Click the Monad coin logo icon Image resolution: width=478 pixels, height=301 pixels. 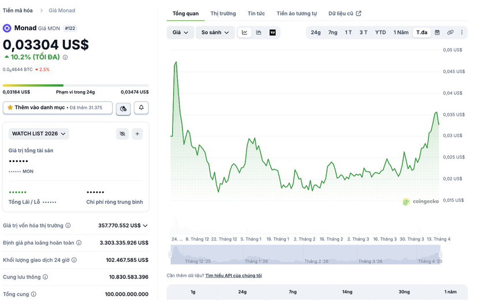coord(7,28)
